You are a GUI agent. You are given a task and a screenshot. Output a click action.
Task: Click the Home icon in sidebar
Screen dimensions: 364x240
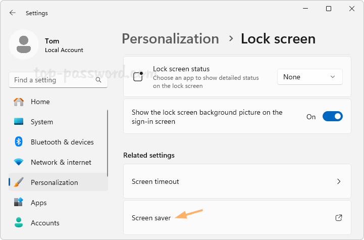point(19,102)
